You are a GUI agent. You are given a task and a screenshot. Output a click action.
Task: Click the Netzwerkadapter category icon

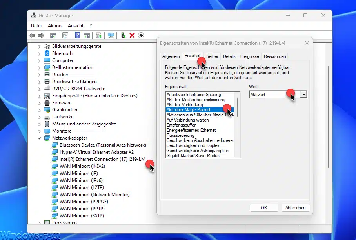(x=47, y=138)
